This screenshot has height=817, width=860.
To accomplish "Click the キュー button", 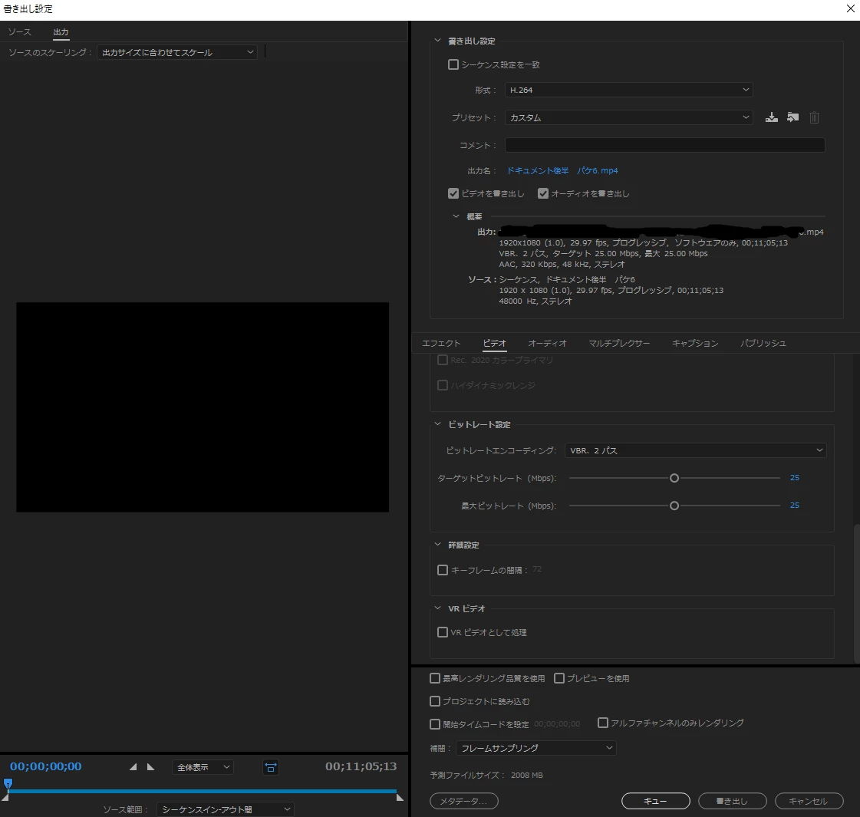I will tap(655, 801).
